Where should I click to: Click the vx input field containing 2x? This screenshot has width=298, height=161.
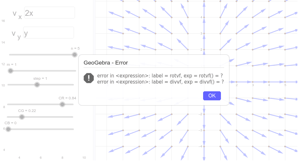[x=50, y=13]
